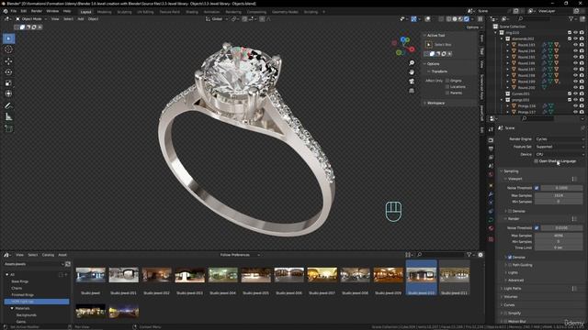Switch to the Modeling workspace tab
This screenshot has height=330, width=588.
coord(104,12)
